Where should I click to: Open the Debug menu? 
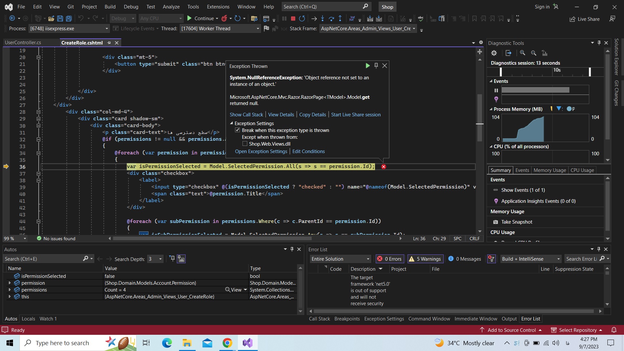click(131, 6)
